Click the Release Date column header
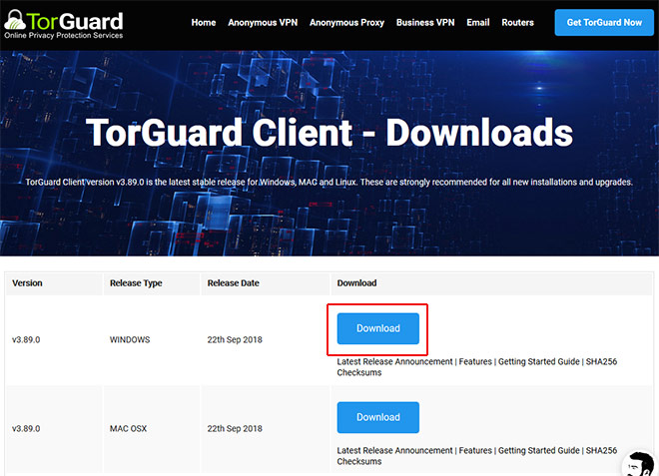This screenshot has height=476, width=659. (x=233, y=283)
